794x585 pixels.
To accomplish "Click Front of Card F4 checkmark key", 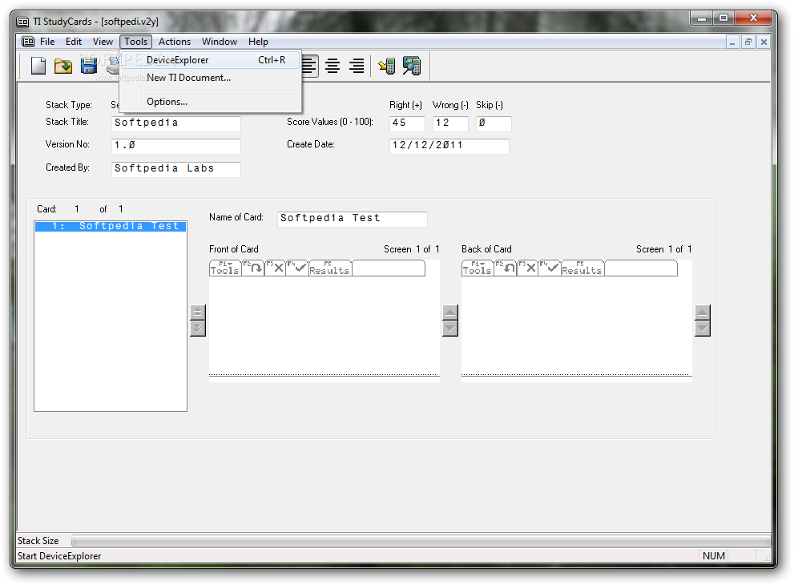I will pos(297,268).
